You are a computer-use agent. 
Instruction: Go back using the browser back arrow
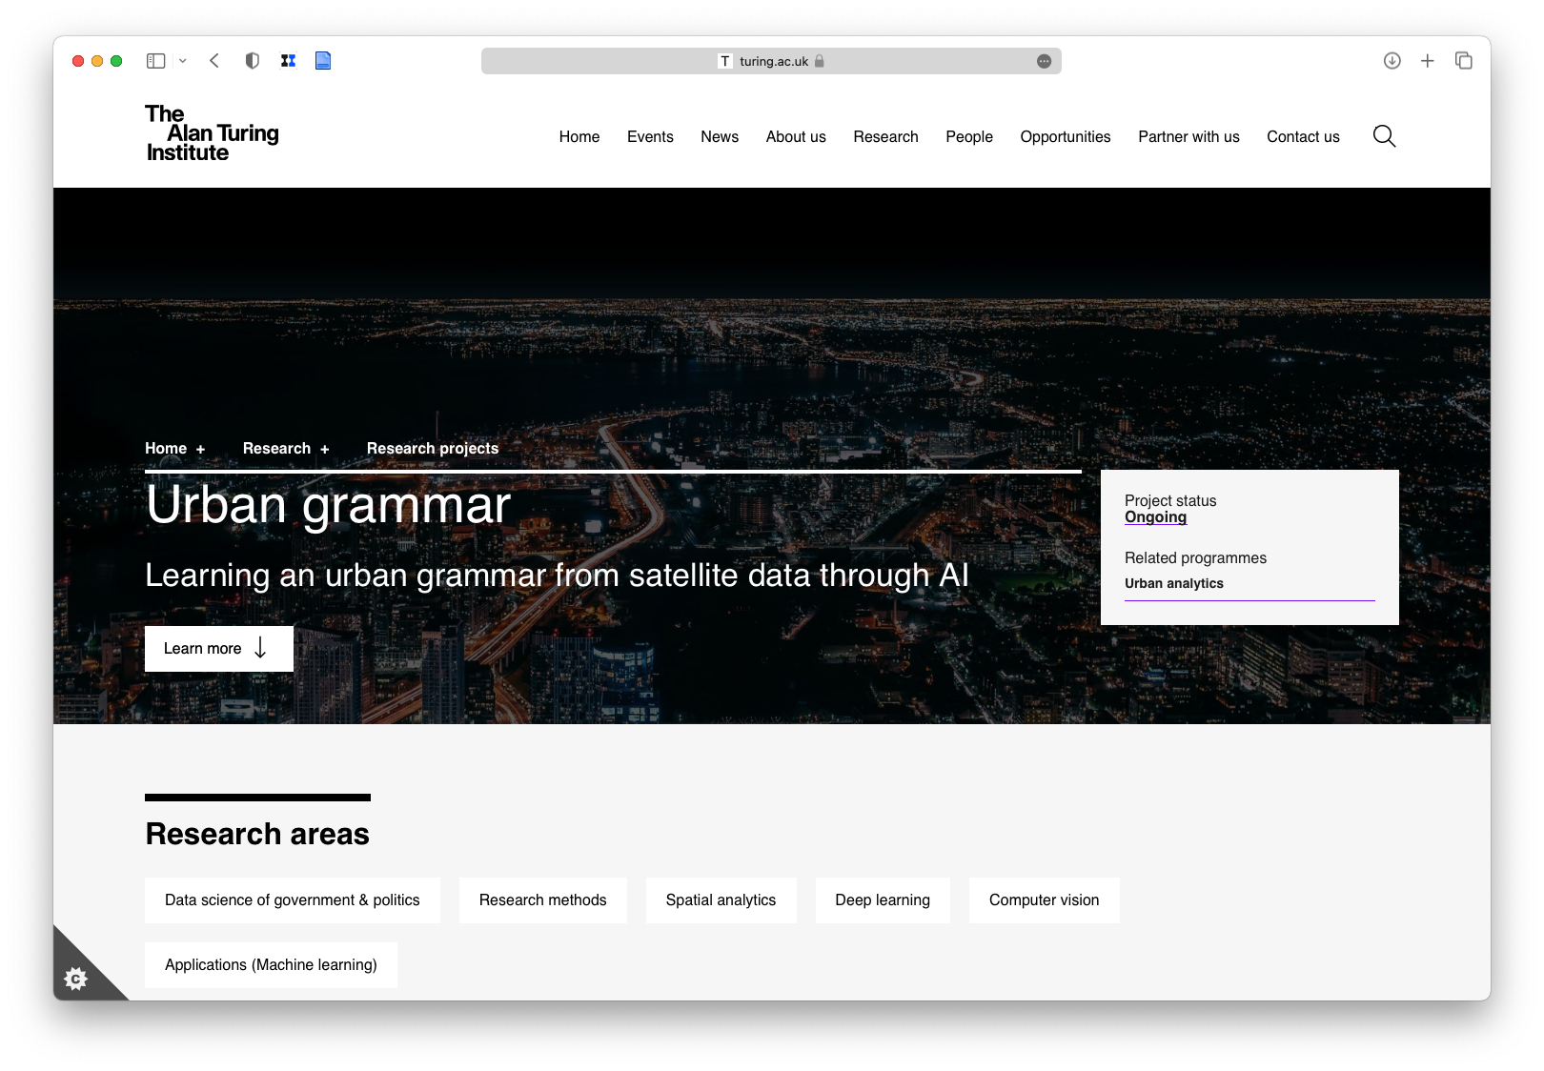tap(214, 61)
